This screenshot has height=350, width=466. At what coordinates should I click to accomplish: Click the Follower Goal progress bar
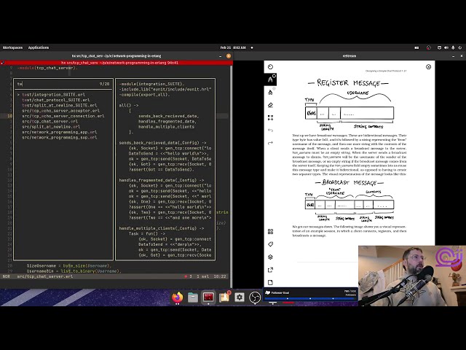tap(310, 298)
